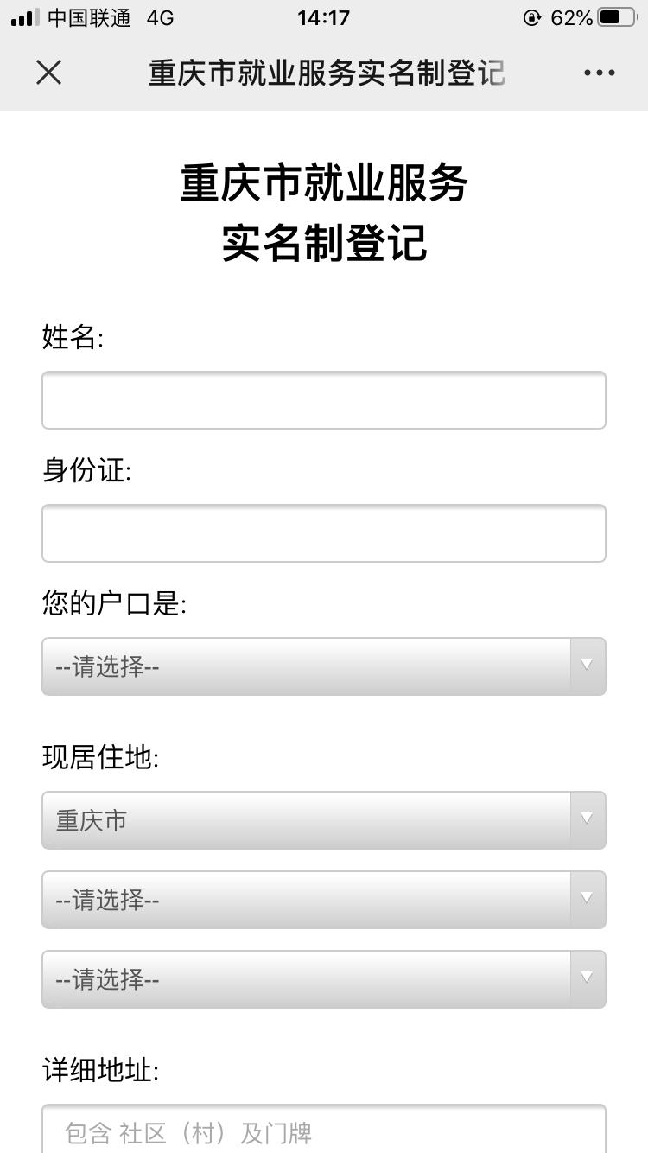Expand the 户口 selector via its arrow
The height and width of the screenshot is (1153, 648).
[587, 666]
